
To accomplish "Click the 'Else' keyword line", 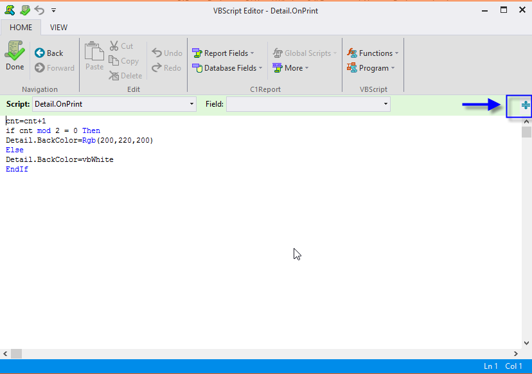I will tap(15, 150).
